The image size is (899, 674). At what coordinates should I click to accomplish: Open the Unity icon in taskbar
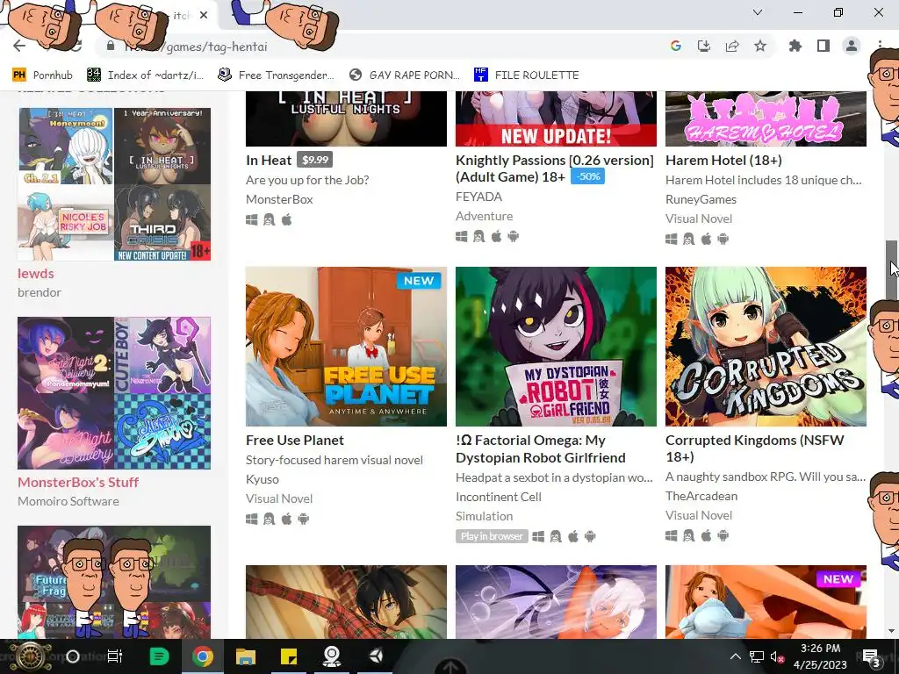[x=376, y=656]
